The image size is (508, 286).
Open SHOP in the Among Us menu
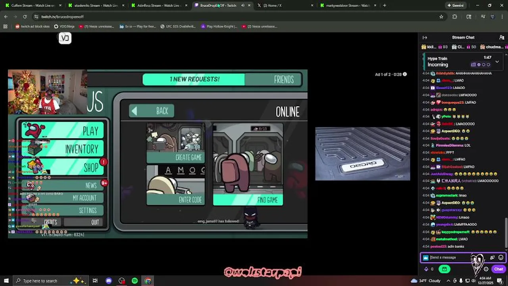[x=63, y=167]
